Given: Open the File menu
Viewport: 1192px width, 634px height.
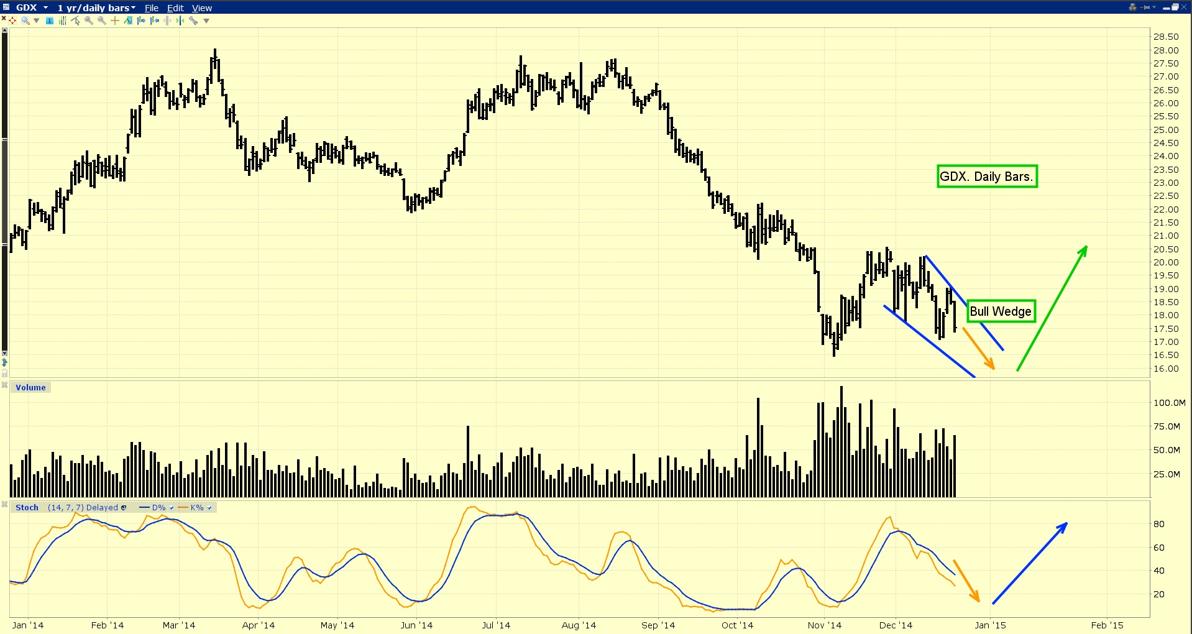Looking at the screenshot, I should pyautogui.click(x=152, y=8).
